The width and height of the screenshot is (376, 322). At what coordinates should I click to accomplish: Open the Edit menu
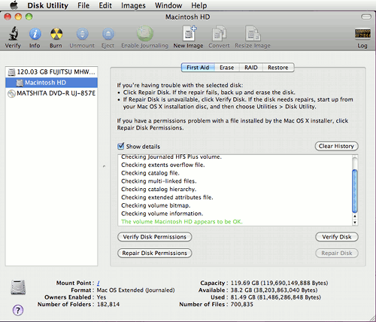point(105,5)
